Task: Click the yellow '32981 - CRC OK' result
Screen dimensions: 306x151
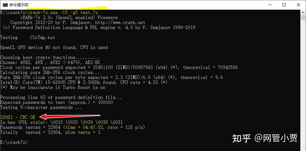Action: pos(18,117)
